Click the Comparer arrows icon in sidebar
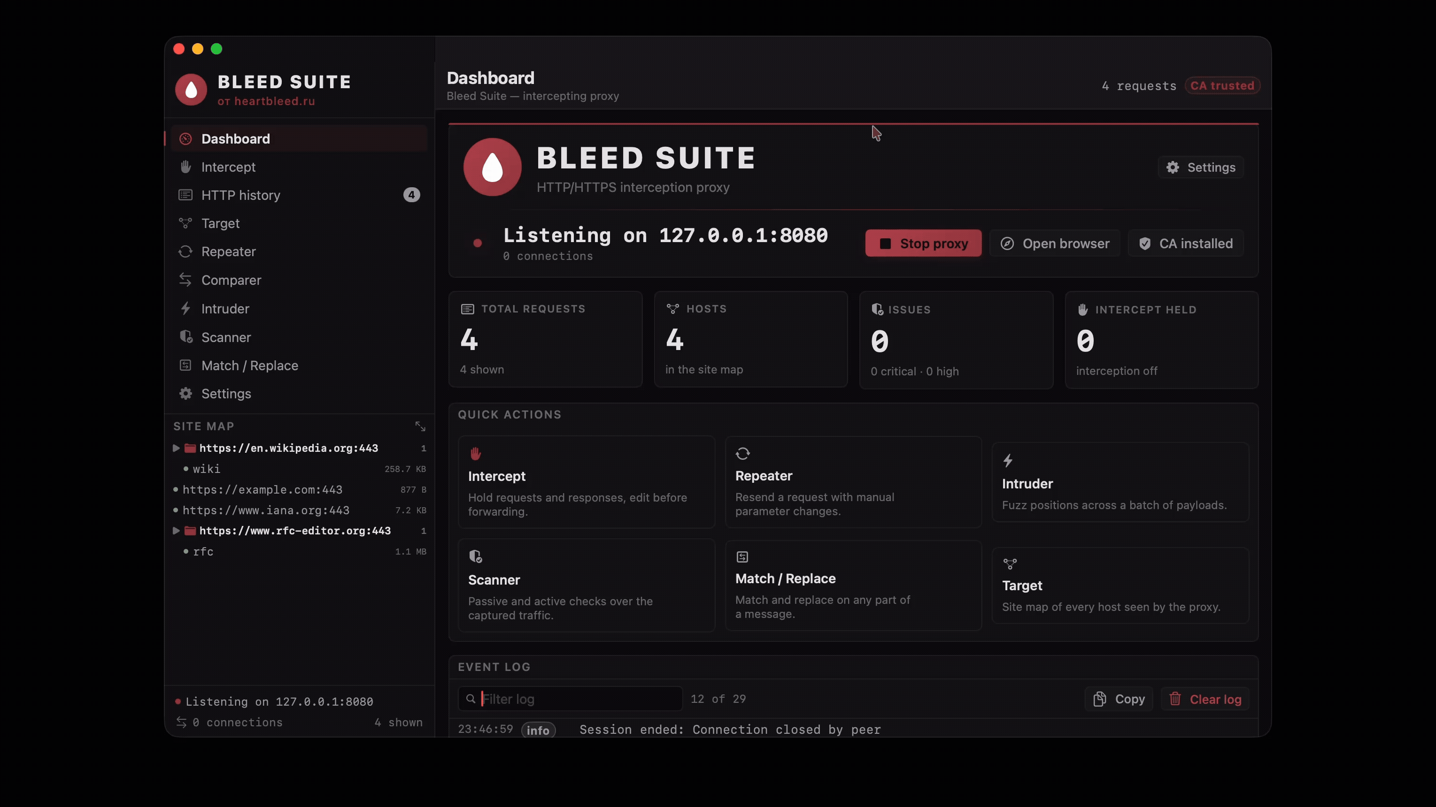This screenshot has height=807, width=1436. 185,280
